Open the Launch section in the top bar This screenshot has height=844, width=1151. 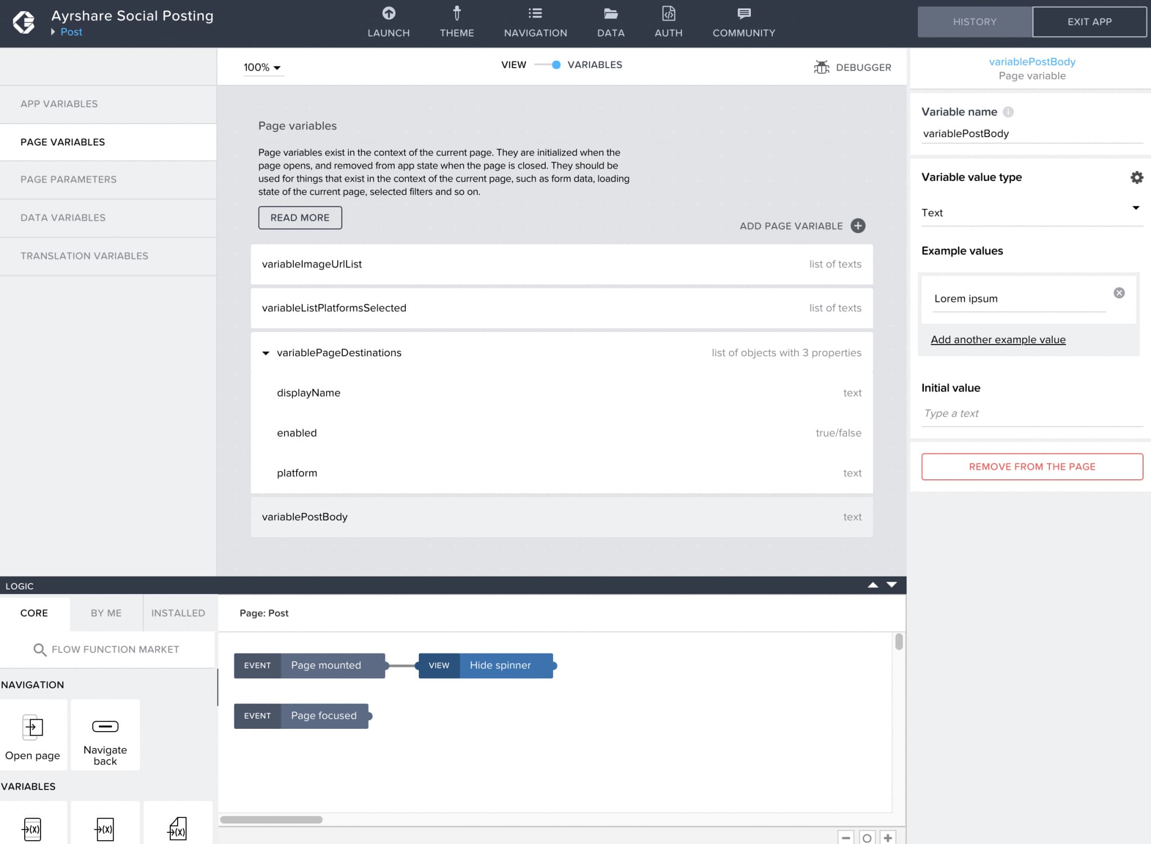[x=388, y=22]
